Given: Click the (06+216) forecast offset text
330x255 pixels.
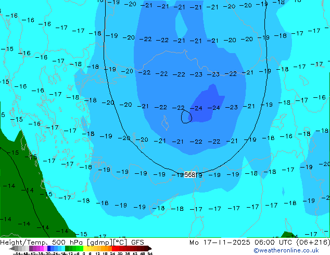Looking at the screenshot, I should (313, 243).
